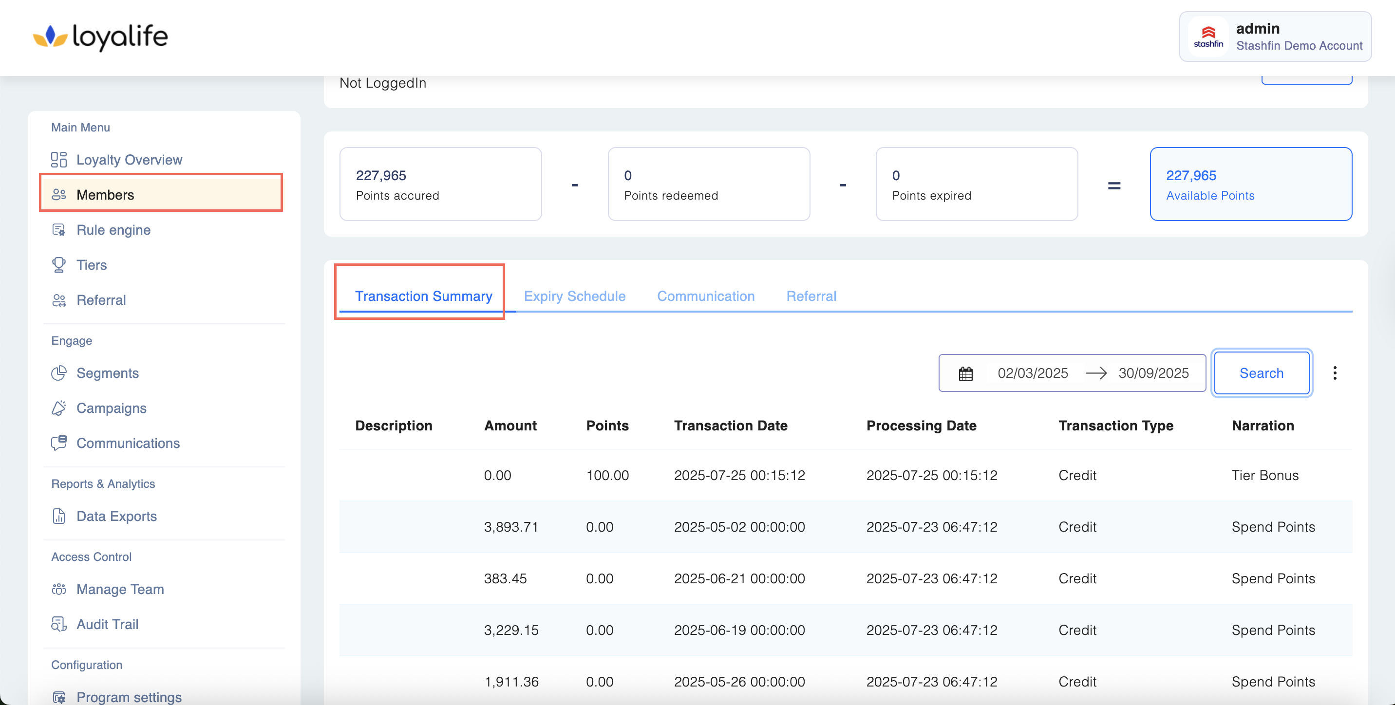Click the start date 02/03/2025 field
Image resolution: width=1395 pixels, height=705 pixels.
click(x=1032, y=373)
